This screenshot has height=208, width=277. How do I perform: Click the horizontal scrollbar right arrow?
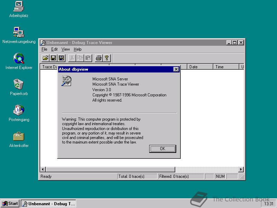click(241, 170)
